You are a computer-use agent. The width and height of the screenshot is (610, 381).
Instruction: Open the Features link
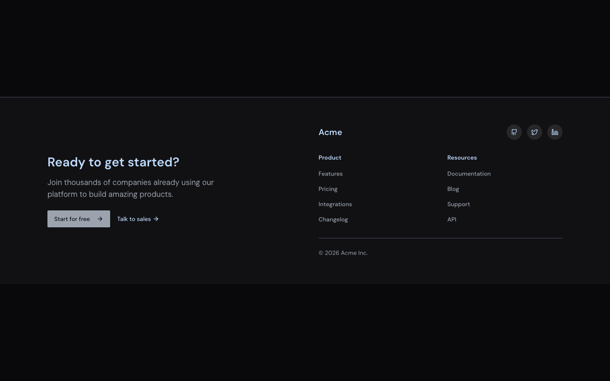point(330,174)
